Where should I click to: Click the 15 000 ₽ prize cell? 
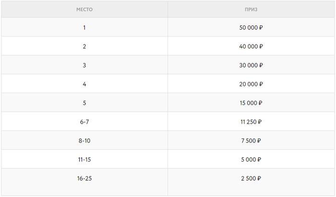(x=251, y=103)
